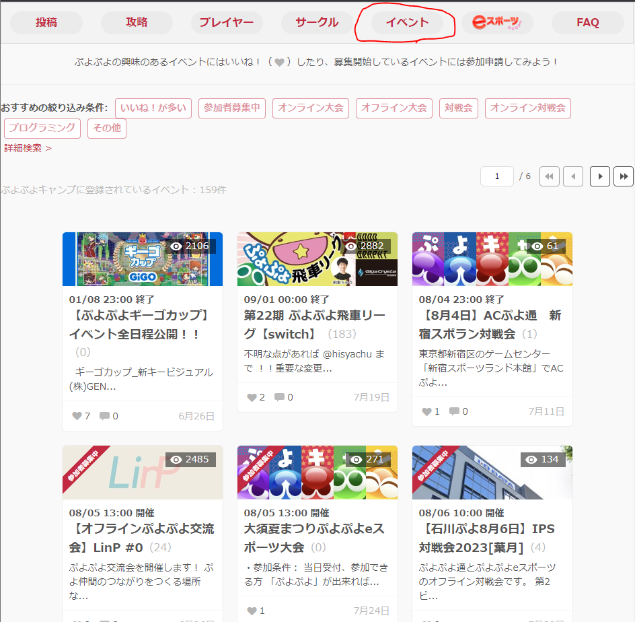Click the 7月24日 post date
The width and height of the screenshot is (635, 622).
(371, 611)
